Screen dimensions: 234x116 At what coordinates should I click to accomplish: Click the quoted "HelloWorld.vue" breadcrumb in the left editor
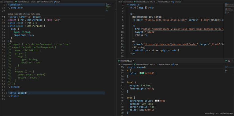45,2
